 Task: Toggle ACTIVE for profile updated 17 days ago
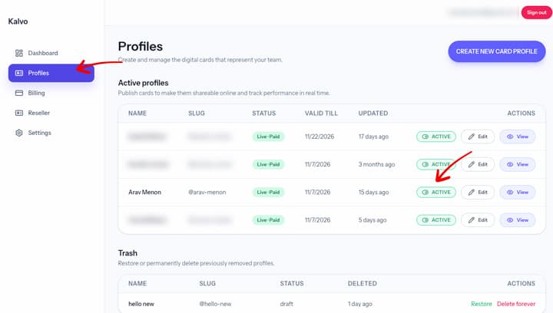click(436, 137)
